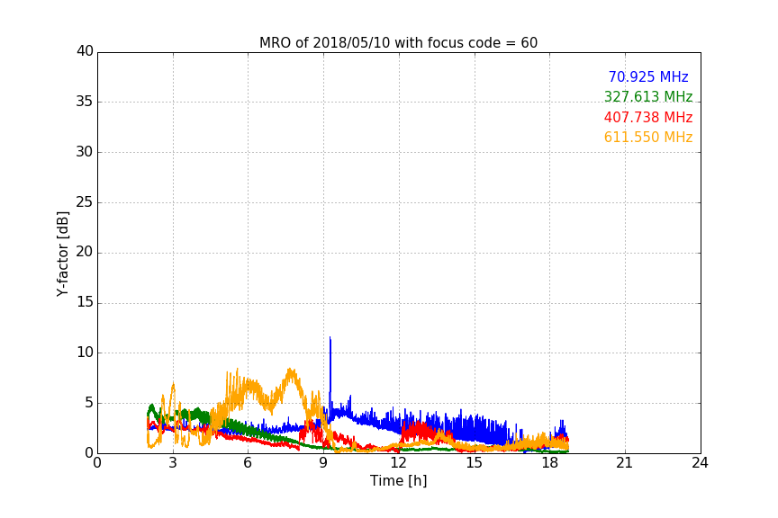Click the x-axis tick value 9
Viewport: 778px width, 518px height.
click(x=323, y=463)
